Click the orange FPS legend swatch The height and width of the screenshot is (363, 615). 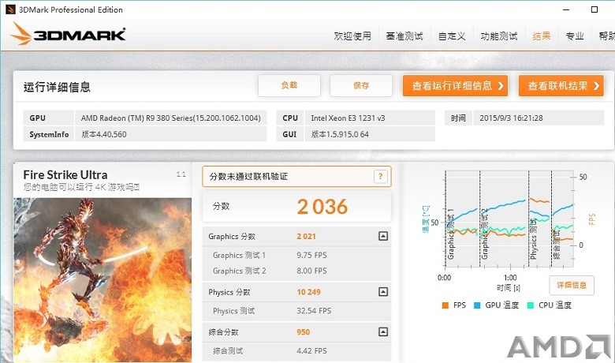point(445,305)
